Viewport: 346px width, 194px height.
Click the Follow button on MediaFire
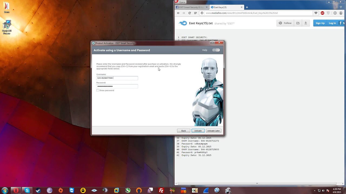285,23
